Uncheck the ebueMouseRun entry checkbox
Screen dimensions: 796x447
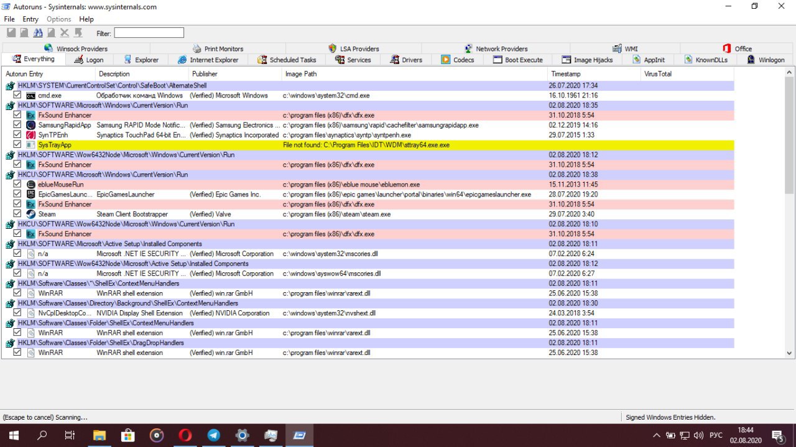[x=17, y=185]
